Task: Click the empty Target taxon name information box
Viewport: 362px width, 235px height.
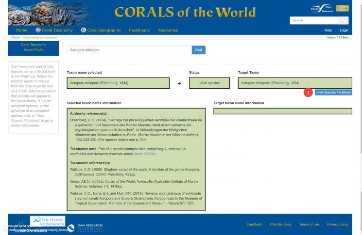Action: point(283,111)
